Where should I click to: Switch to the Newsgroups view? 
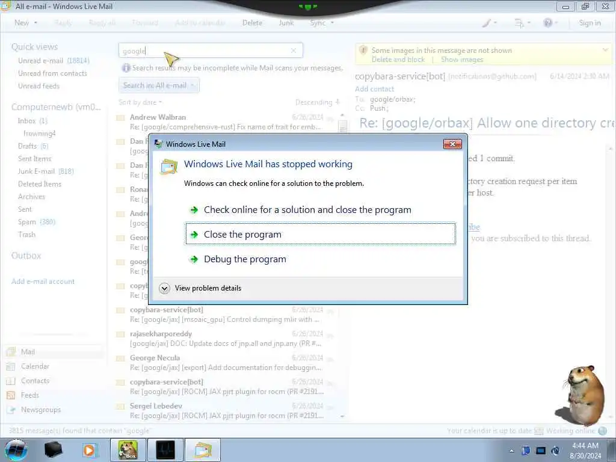pos(41,410)
